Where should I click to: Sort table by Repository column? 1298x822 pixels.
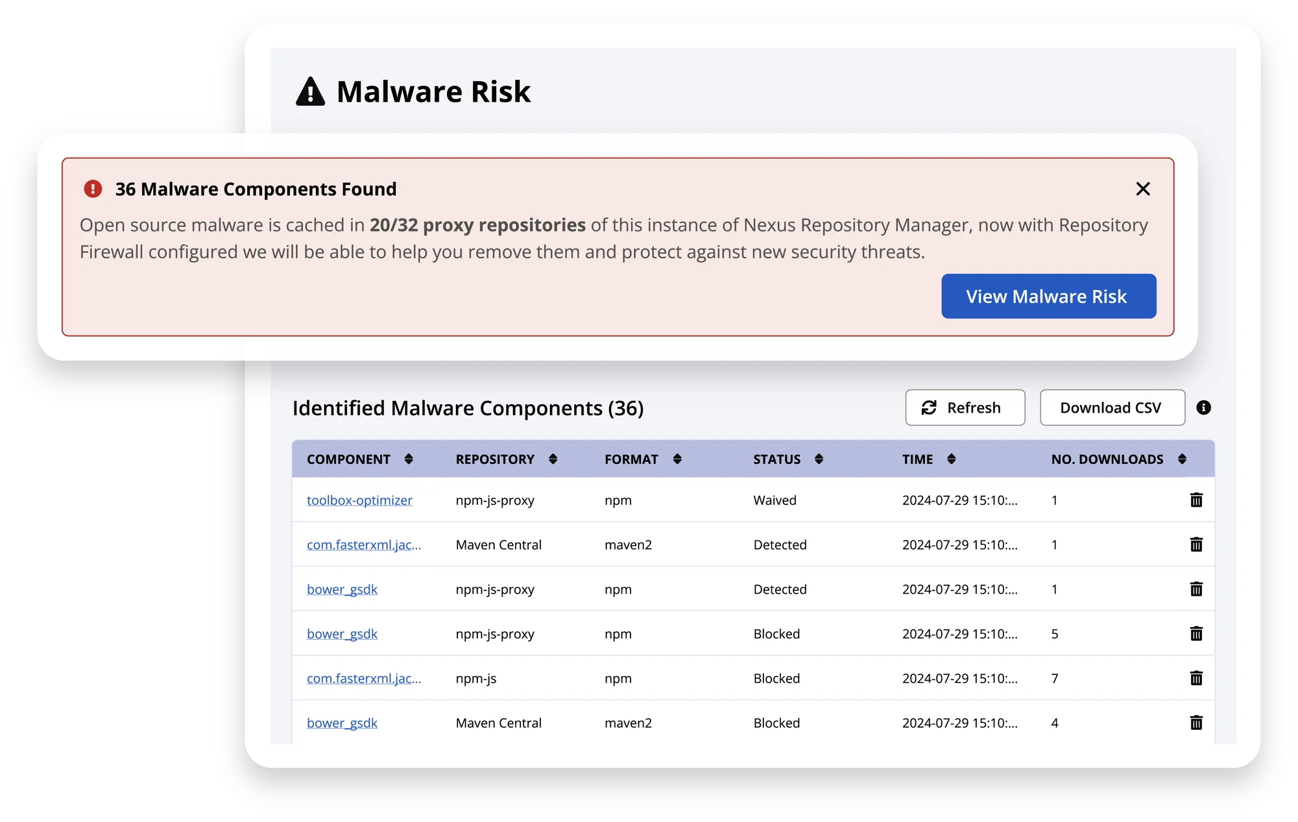(553, 459)
